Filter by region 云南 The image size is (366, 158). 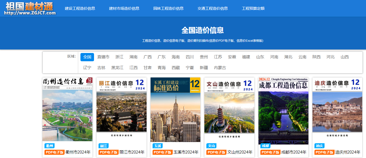click(302, 57)
